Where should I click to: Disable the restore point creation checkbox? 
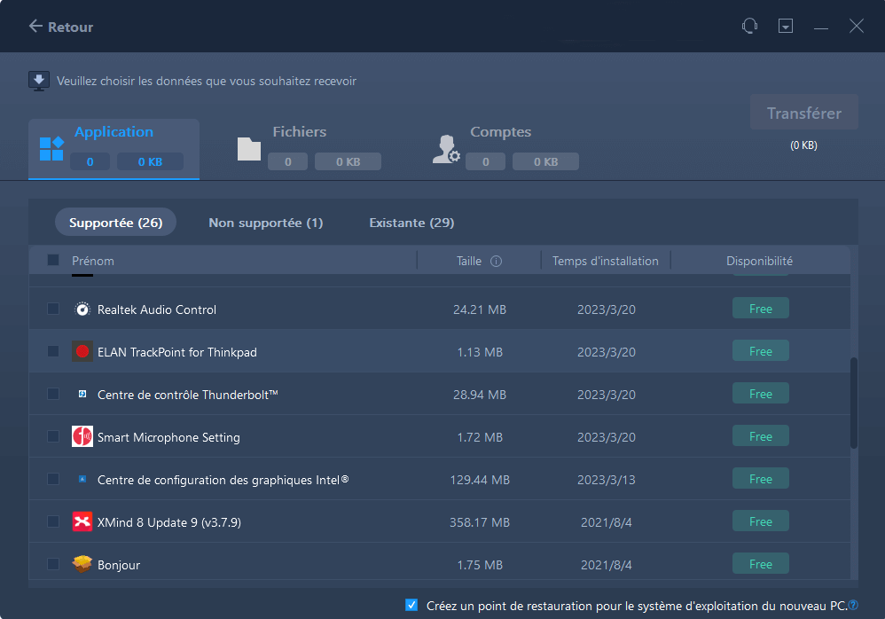(x=411, y=604)
